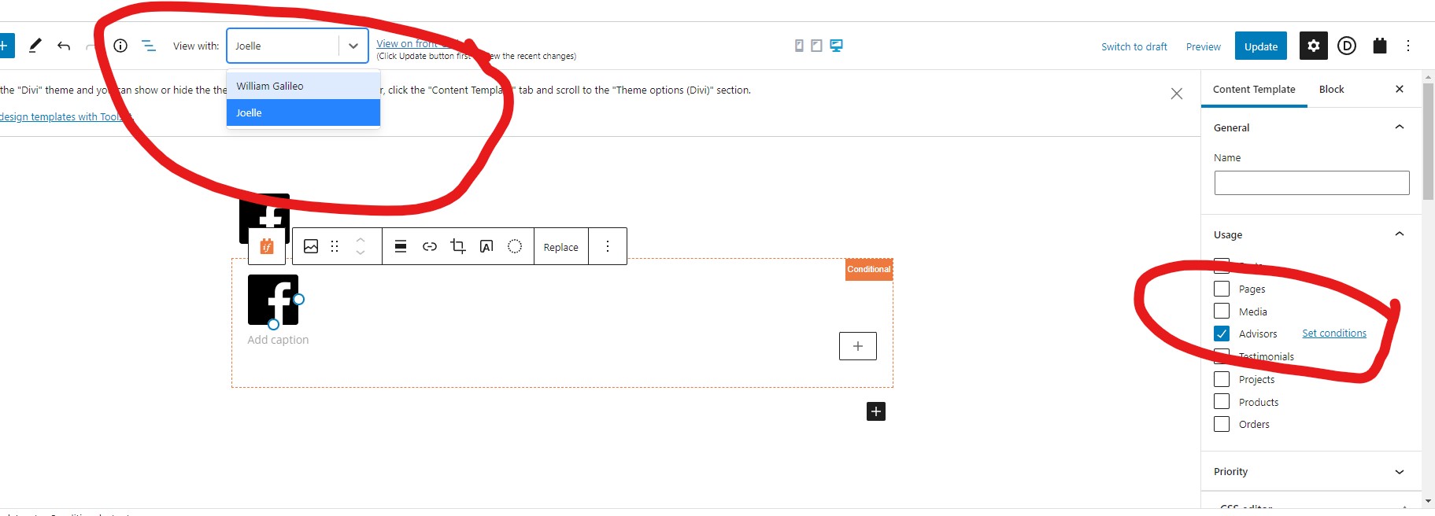
Task: Click the Conditional orange label
Action: 869,269
